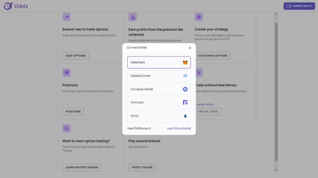Screen dimensions: 318x178
Task: Open the LearnMoreWallet link
Action: pyautogui.click(x=179, y=128)
